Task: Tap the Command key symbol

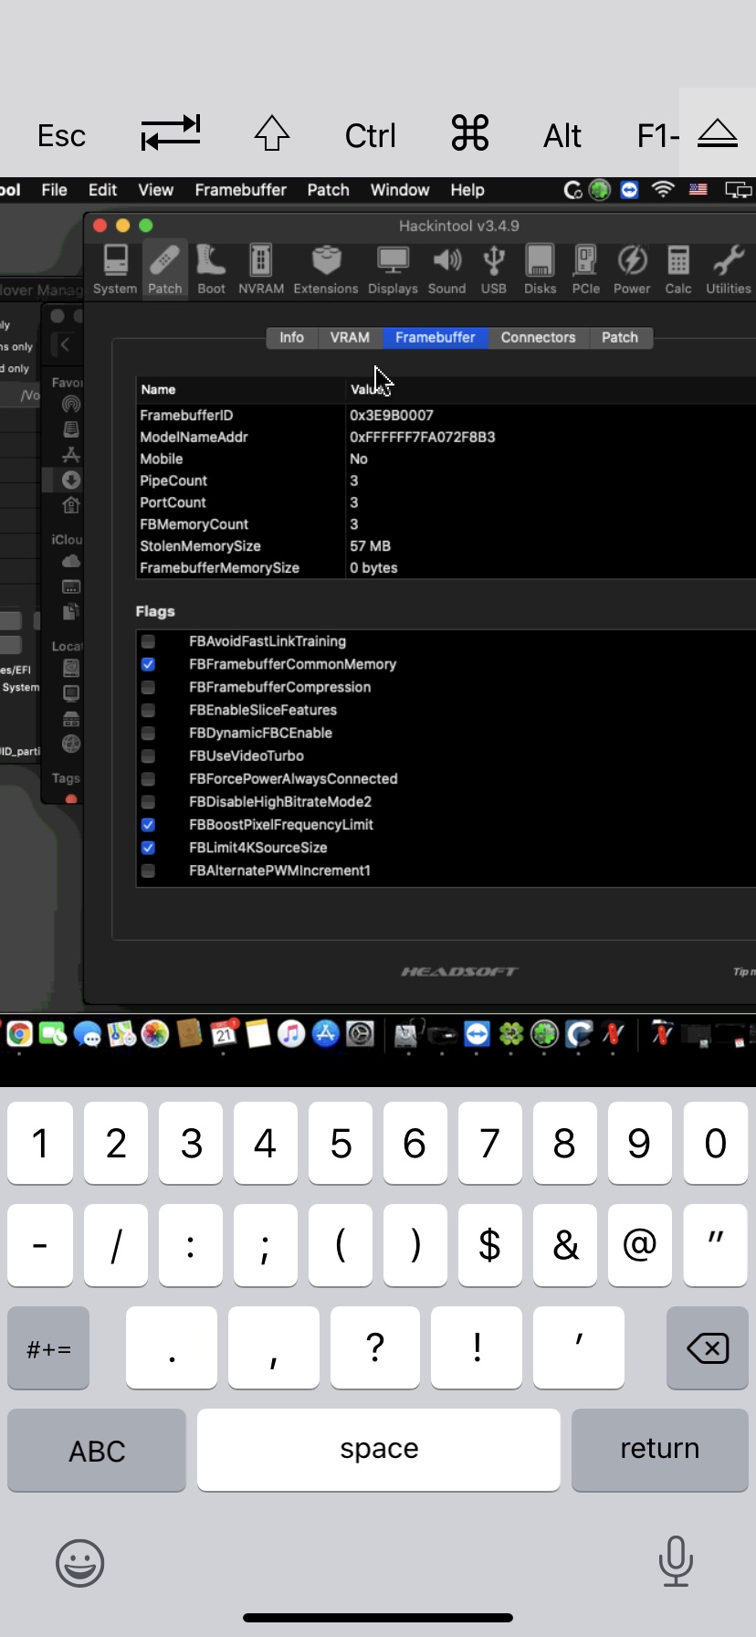Action: pyautogui.click(x=470, y=133)
